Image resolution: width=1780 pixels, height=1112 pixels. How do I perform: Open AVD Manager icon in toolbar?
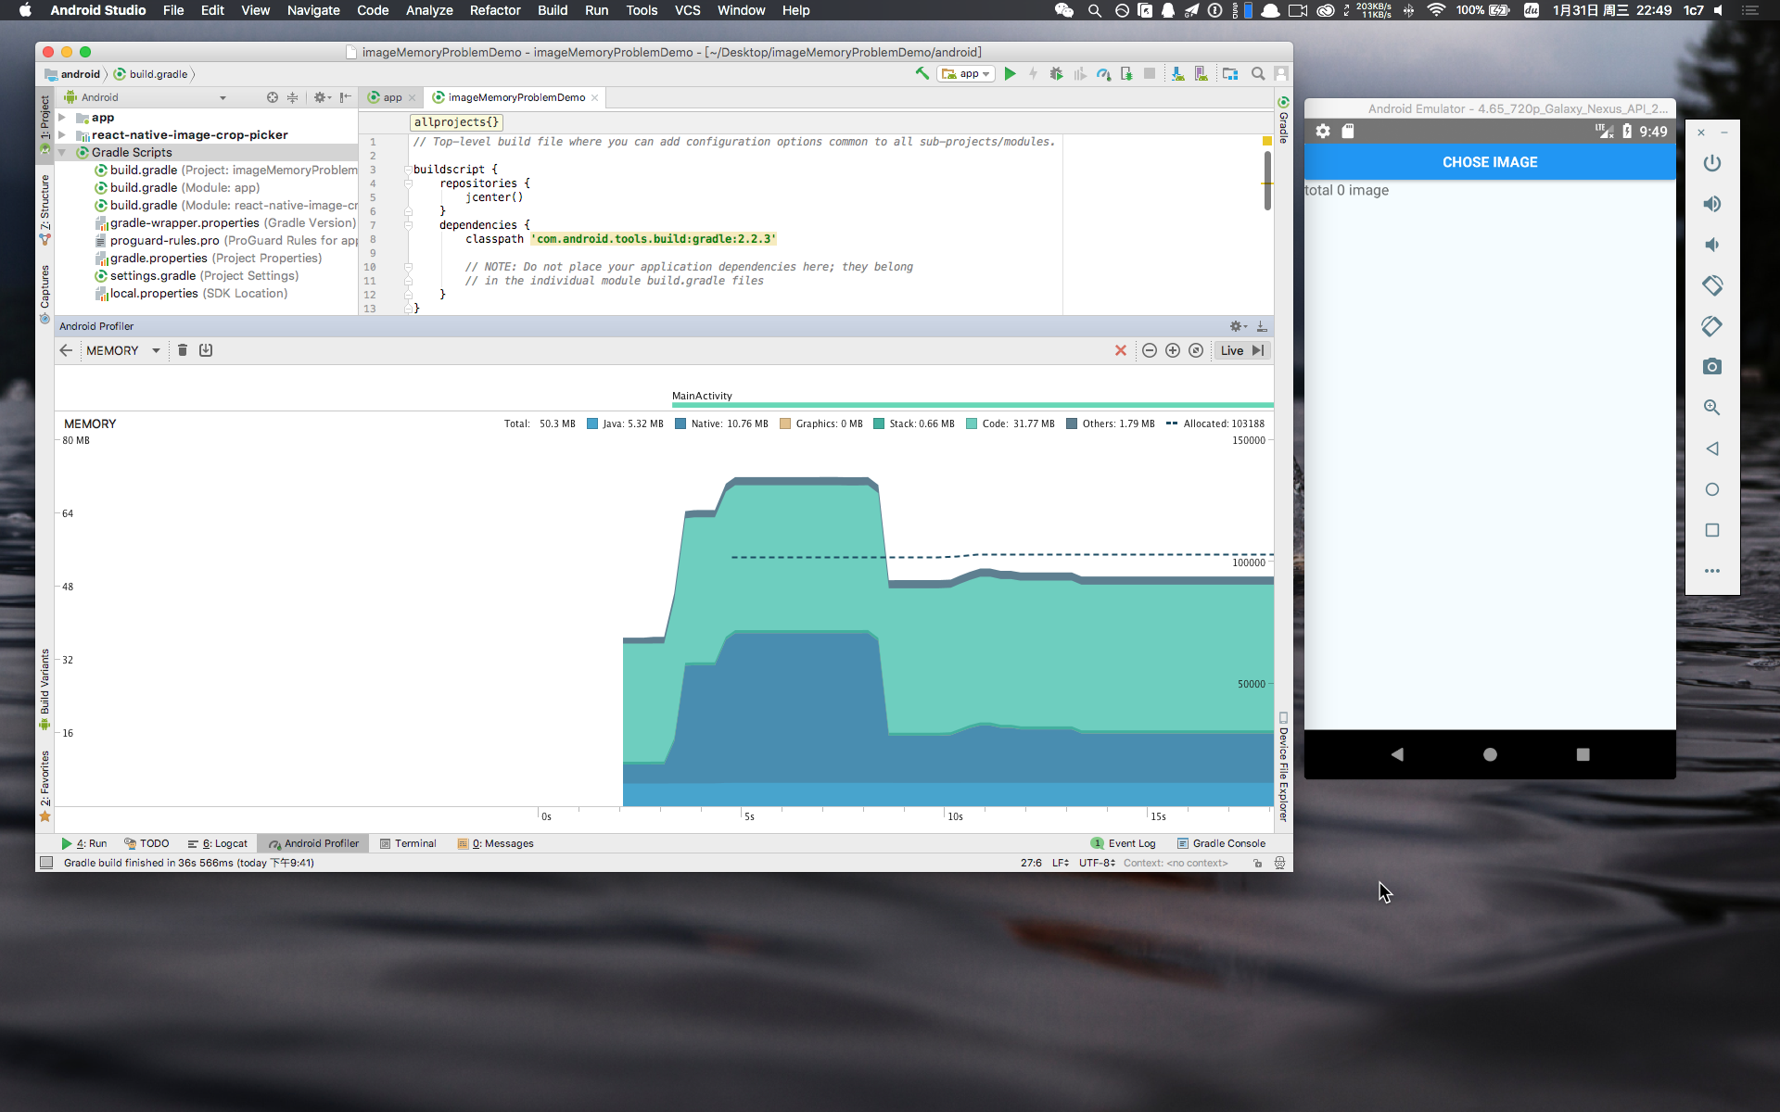[x=1201, y=73]
